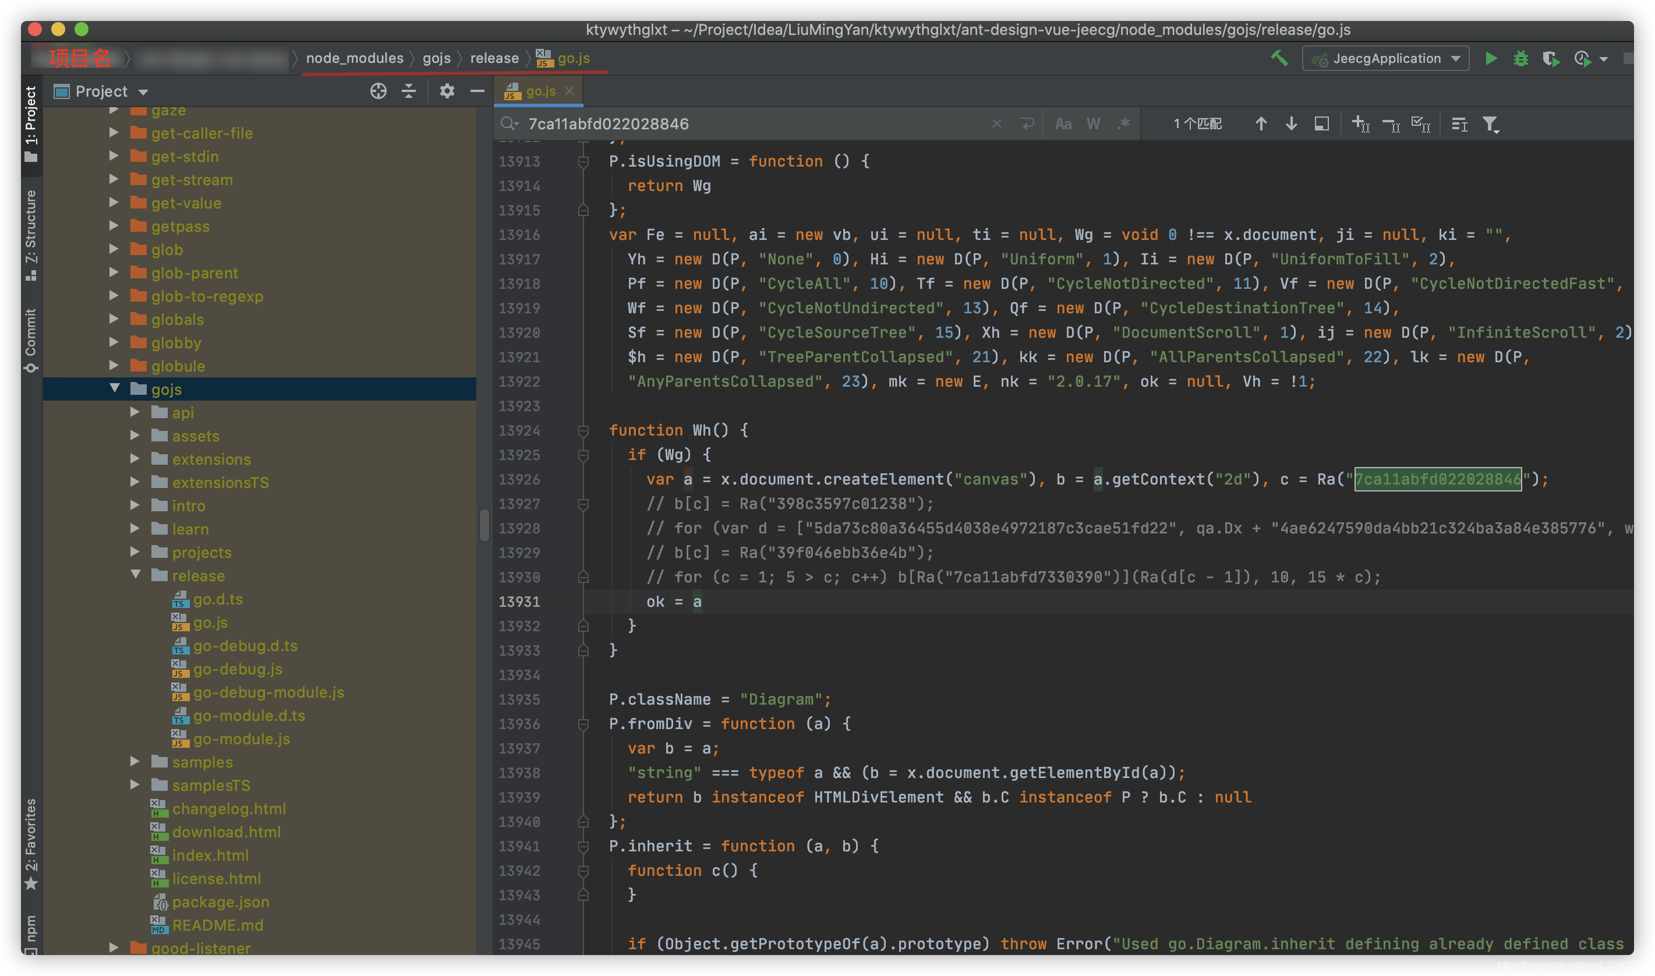Image resolution: width=1655 pixels, height=976 pixels.
Task: Click the node_modules breadcrumb
Action: tap(355, 59)
